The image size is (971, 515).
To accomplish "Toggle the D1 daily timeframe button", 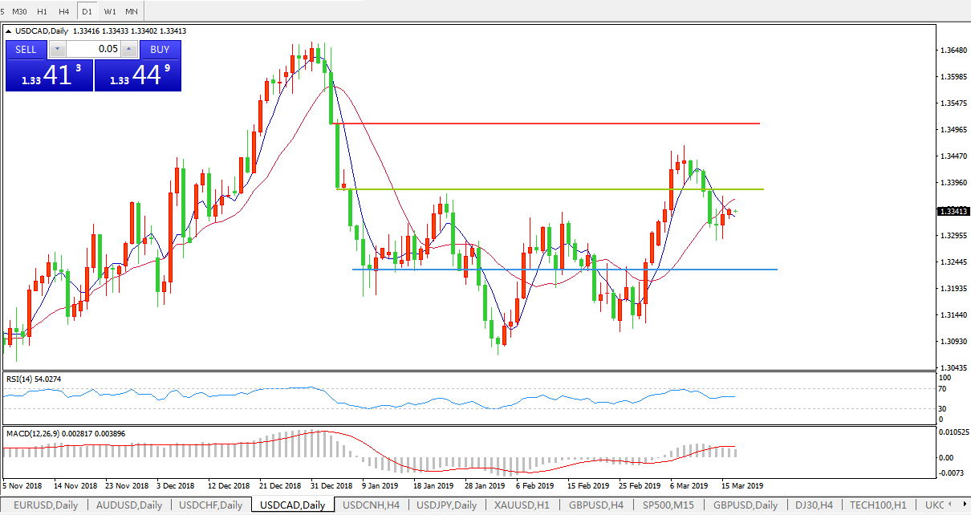I will (x=87, y=11).
